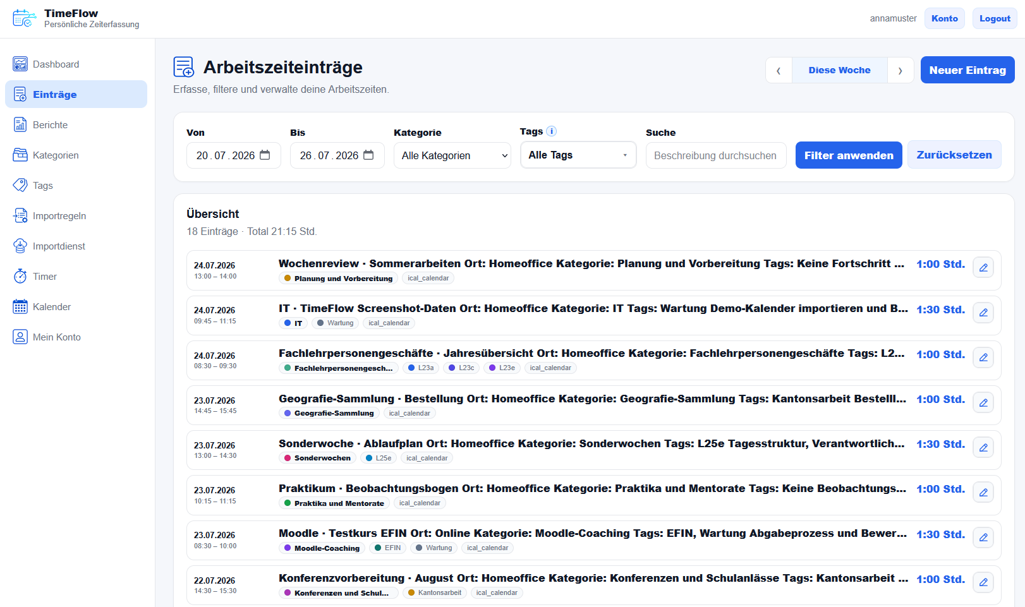Click the L23c tag chip

tap(461, 368)
